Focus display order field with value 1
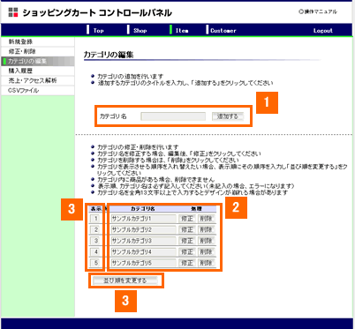Screen dimensions: 355x329 [x=95, y=219]
